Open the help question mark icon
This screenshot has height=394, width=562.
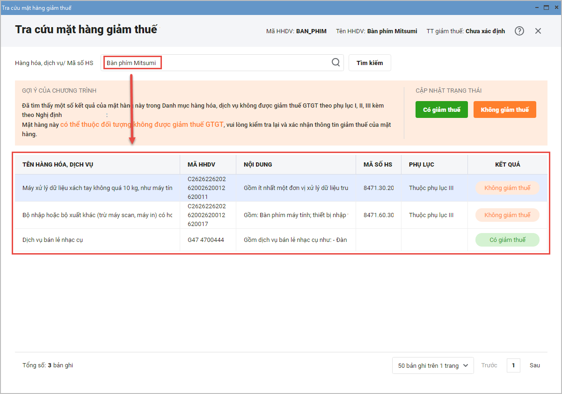519,31
